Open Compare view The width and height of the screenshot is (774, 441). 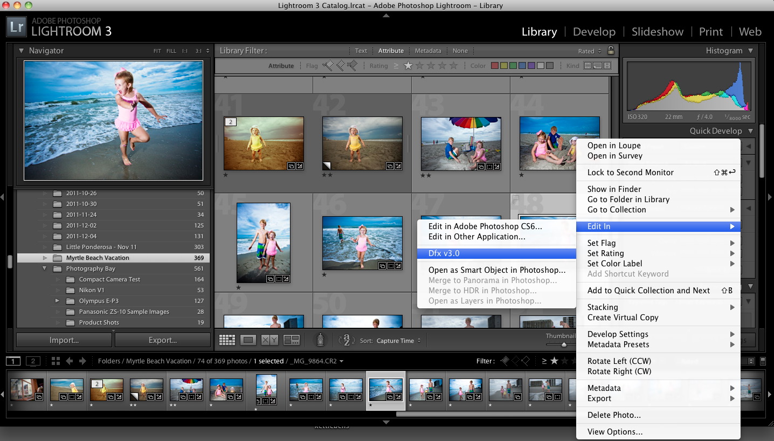[269, 340]
